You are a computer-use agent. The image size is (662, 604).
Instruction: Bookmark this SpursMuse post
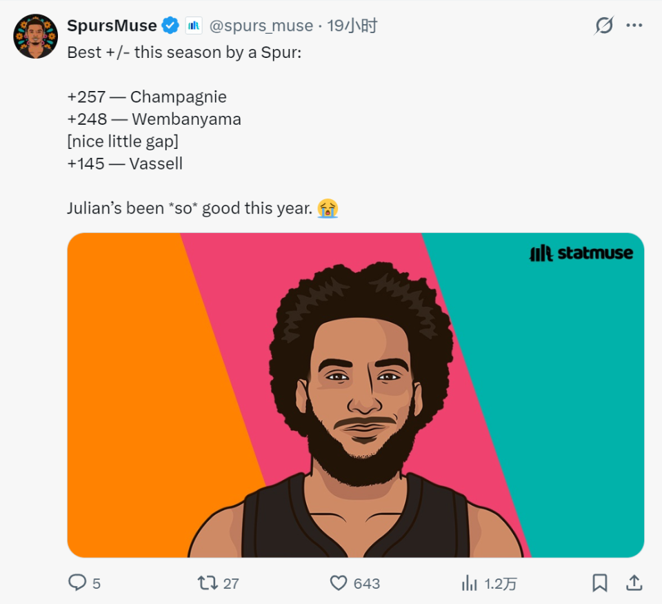600,583
